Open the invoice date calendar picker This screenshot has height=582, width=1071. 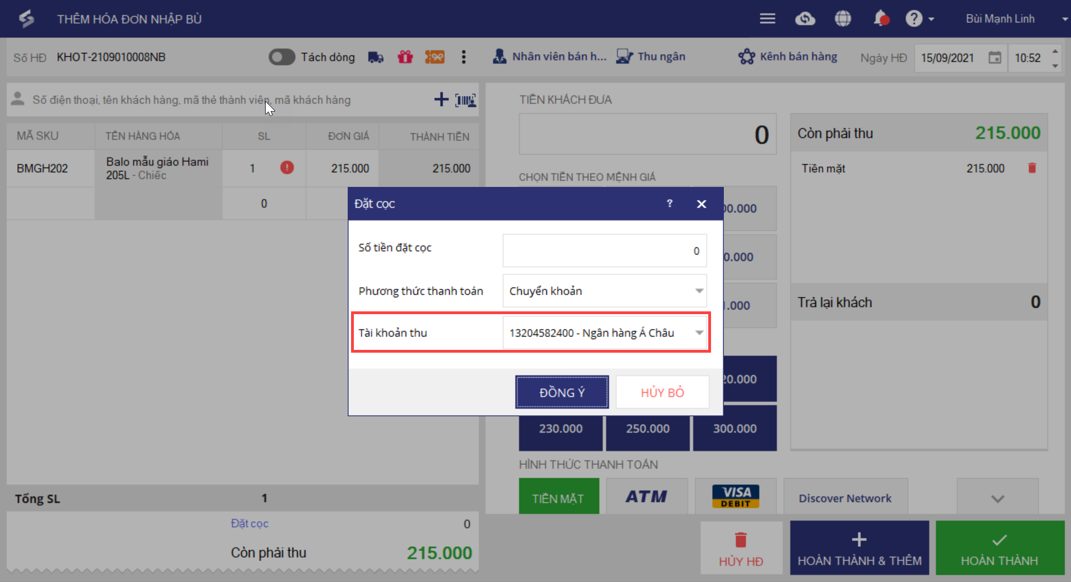tap(995, 57)
